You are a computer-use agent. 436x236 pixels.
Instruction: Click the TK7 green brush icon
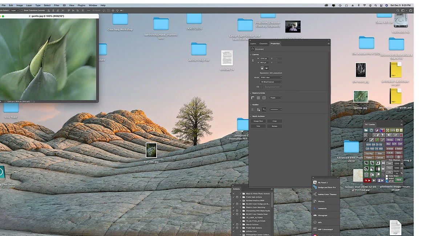click(377, 140)
